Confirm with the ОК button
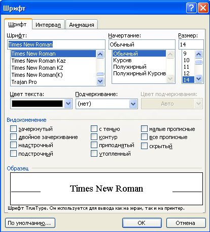 point(142,223)
